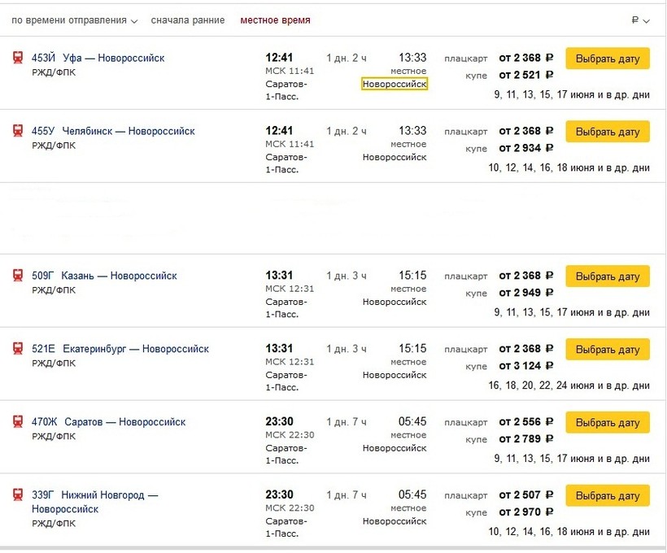This screenshot has width=667, height=553.
Task: Click the highlighted Новороссийск arrival station
Action: [x=395, y=84]
